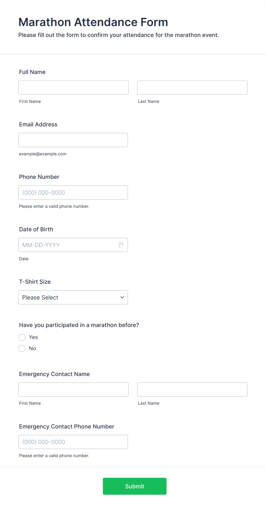Screen dimensions: 266x509
Task: Select No for previous marathon participation
Action: tap(22, 349)
